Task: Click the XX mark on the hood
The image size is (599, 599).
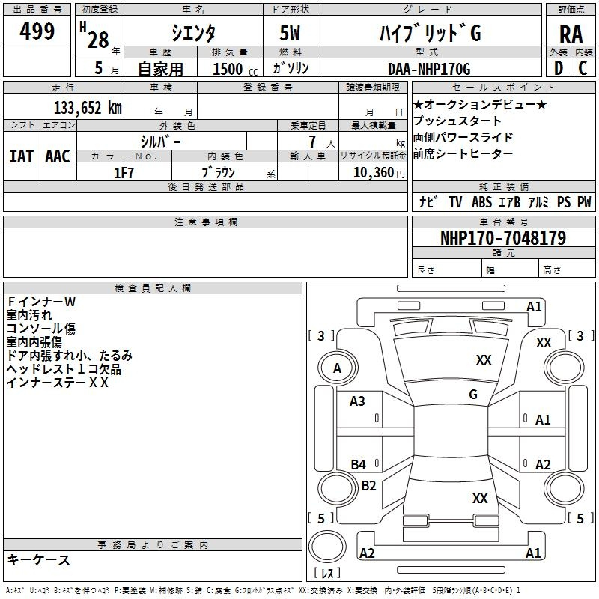Action: (484, 360)
